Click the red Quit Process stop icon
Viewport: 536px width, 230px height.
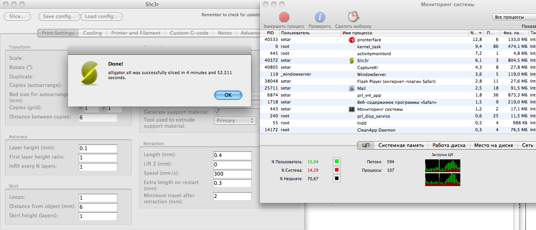[284, 17]
